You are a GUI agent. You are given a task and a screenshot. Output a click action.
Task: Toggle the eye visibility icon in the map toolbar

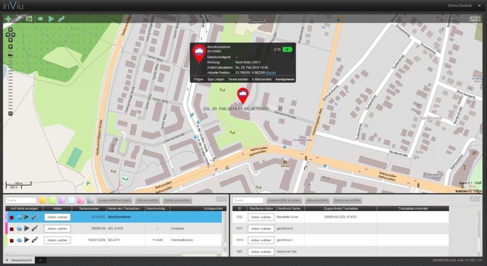click(x=40, y=19)
